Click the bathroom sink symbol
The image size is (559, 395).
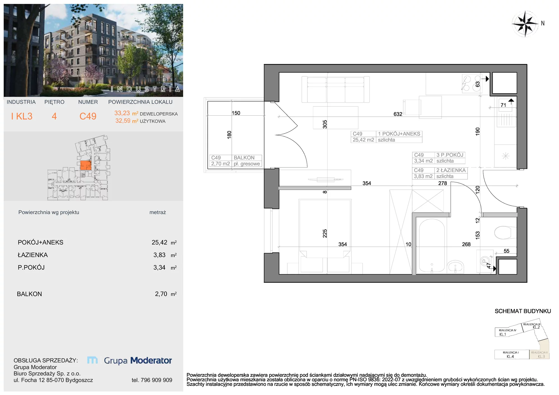[x=455, y=267]
